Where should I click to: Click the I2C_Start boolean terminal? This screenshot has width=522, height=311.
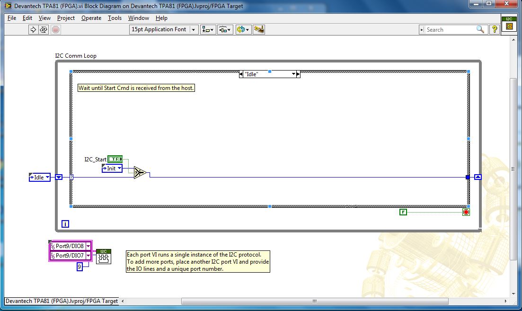click(115, 159)
